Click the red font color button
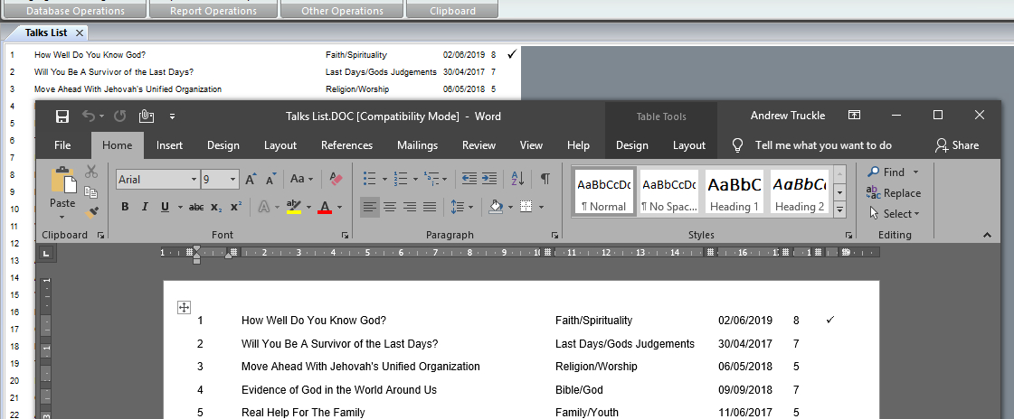1014x419 pixels. 325,207
